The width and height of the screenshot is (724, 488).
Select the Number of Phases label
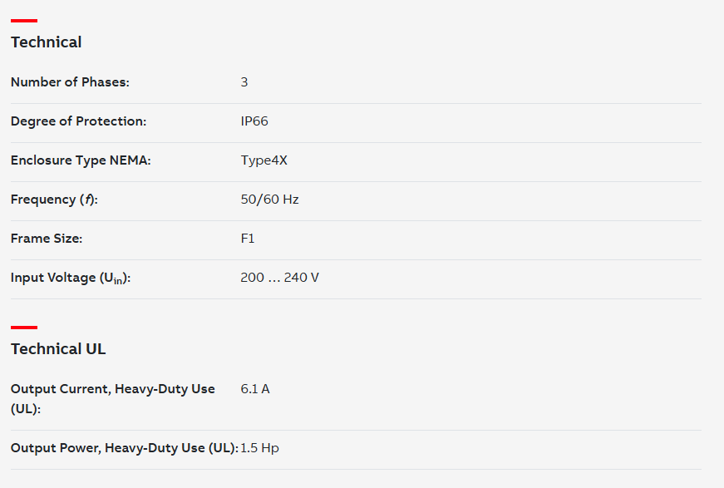click(70, 82)
